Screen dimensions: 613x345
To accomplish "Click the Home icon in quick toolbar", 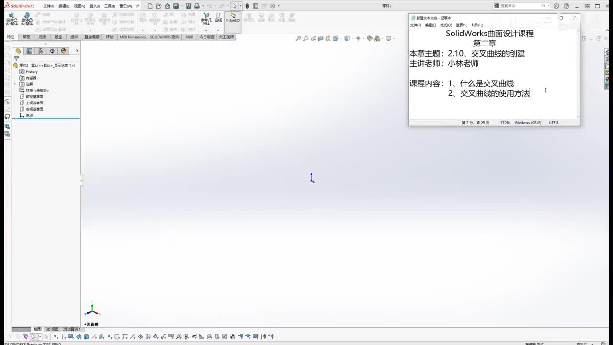I will click(x=167, y=6).
